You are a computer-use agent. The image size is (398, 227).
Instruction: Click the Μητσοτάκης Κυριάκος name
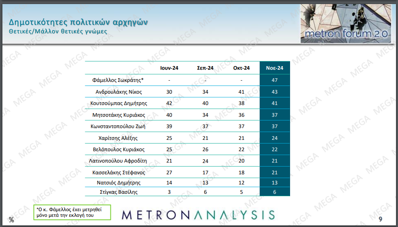tap(118, 115)
